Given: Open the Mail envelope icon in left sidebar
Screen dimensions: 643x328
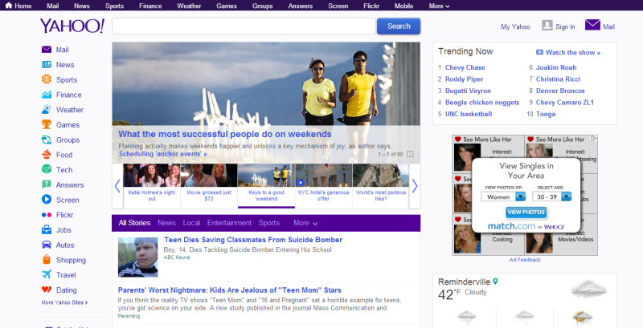Looking at the screenshot, I should tap(47, 50).
